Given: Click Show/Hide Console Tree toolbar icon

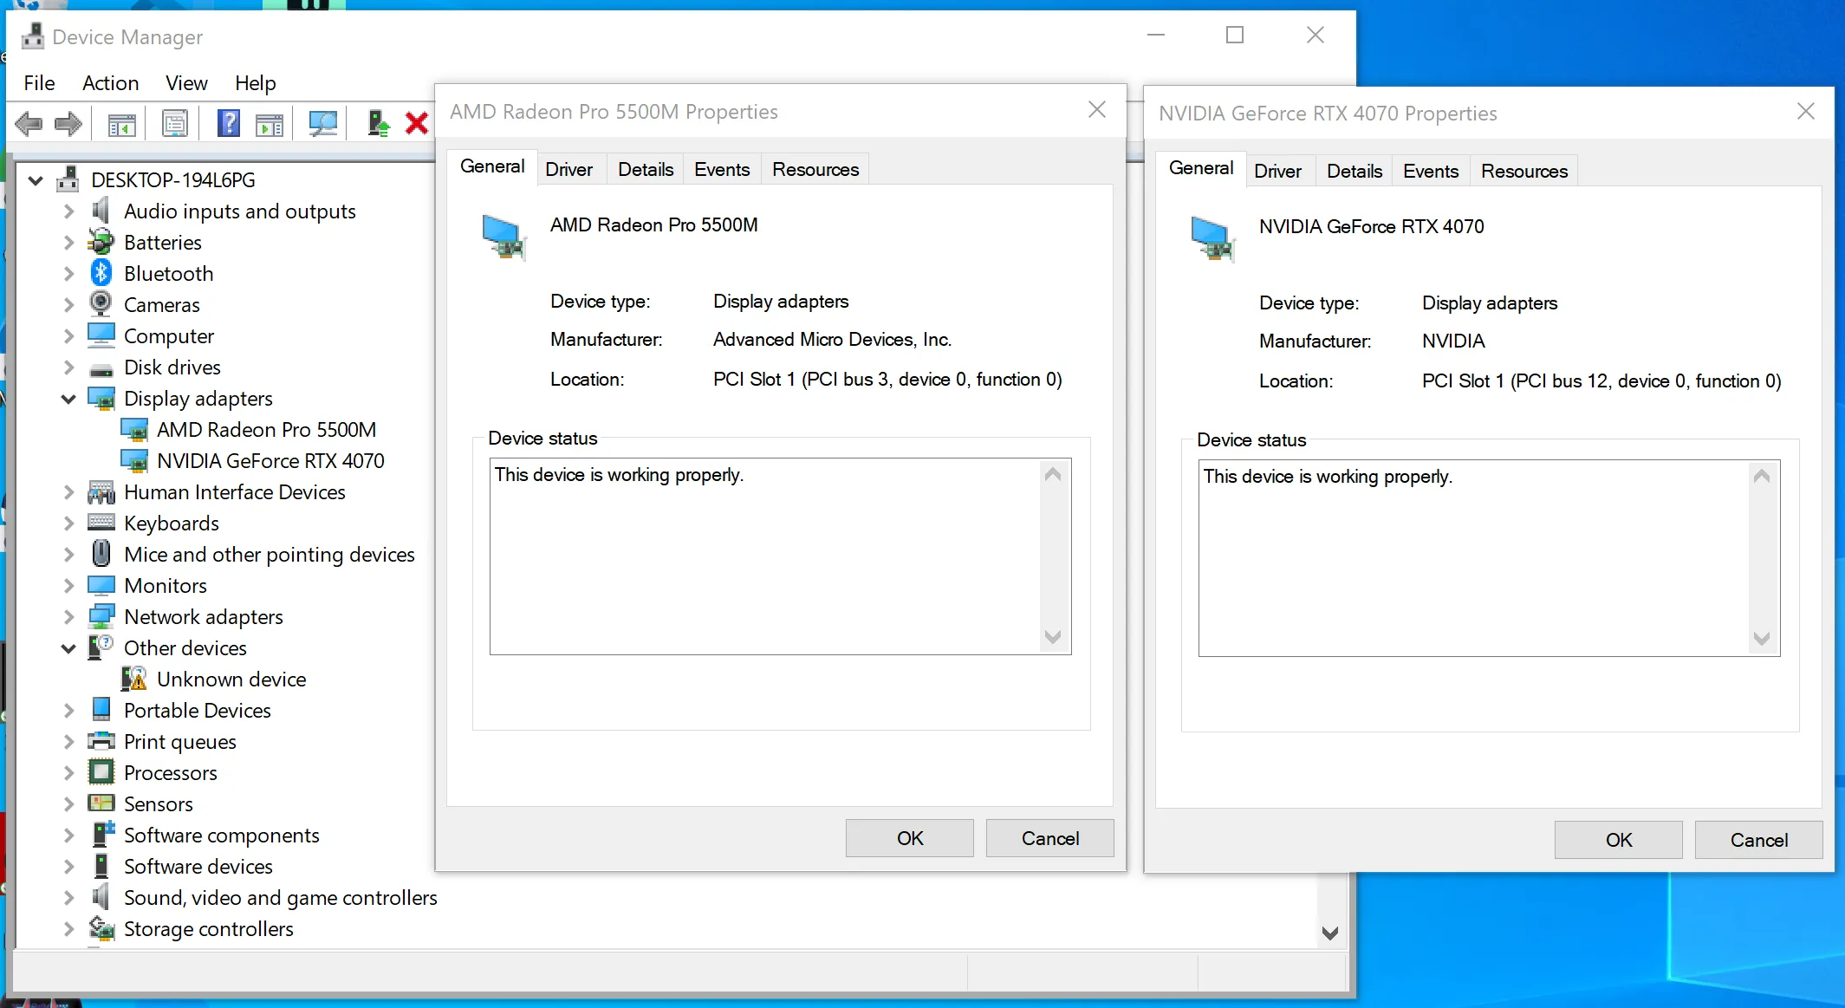Looking at the screenshot, I should click(x=122, y=124).
